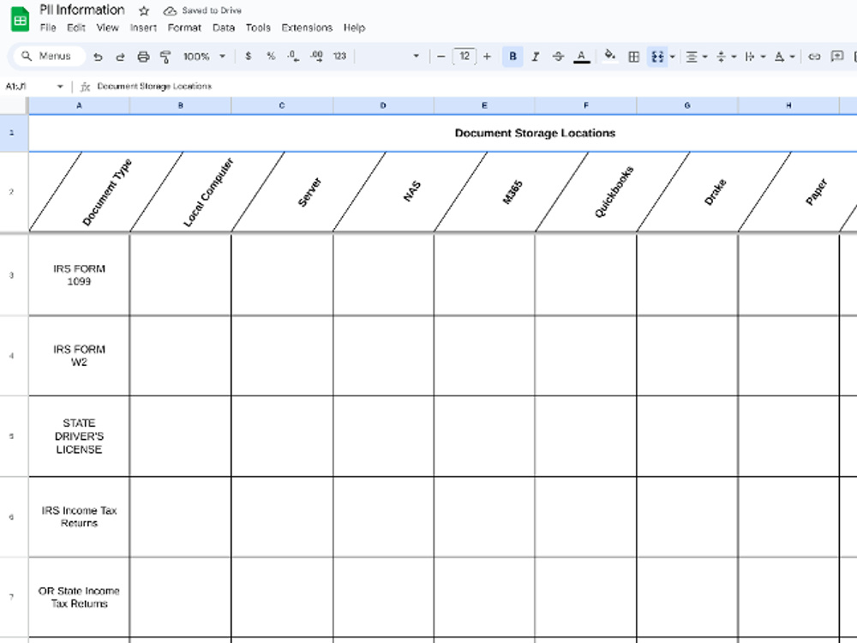Open the Tools menu
The image size is (857, 643).
tap(258, 27)
